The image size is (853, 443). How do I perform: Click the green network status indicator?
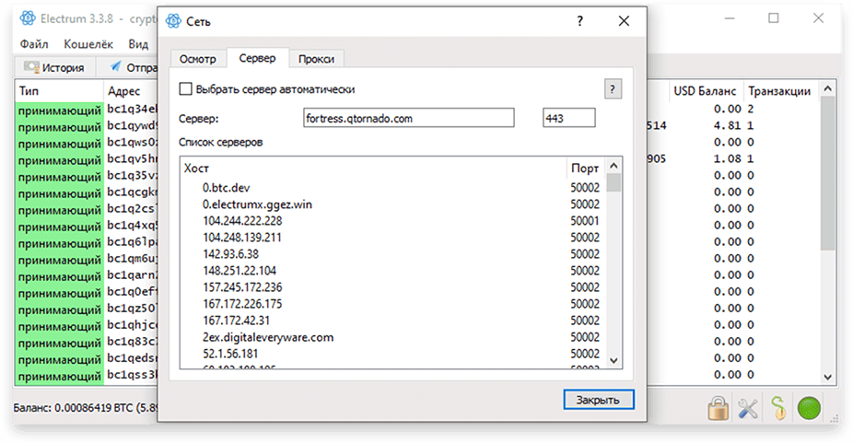[809, 408]
